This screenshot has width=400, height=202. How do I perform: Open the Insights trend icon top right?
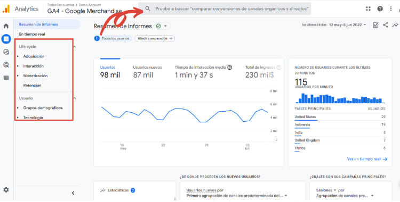pyautogui.click(x=395, y=25)
